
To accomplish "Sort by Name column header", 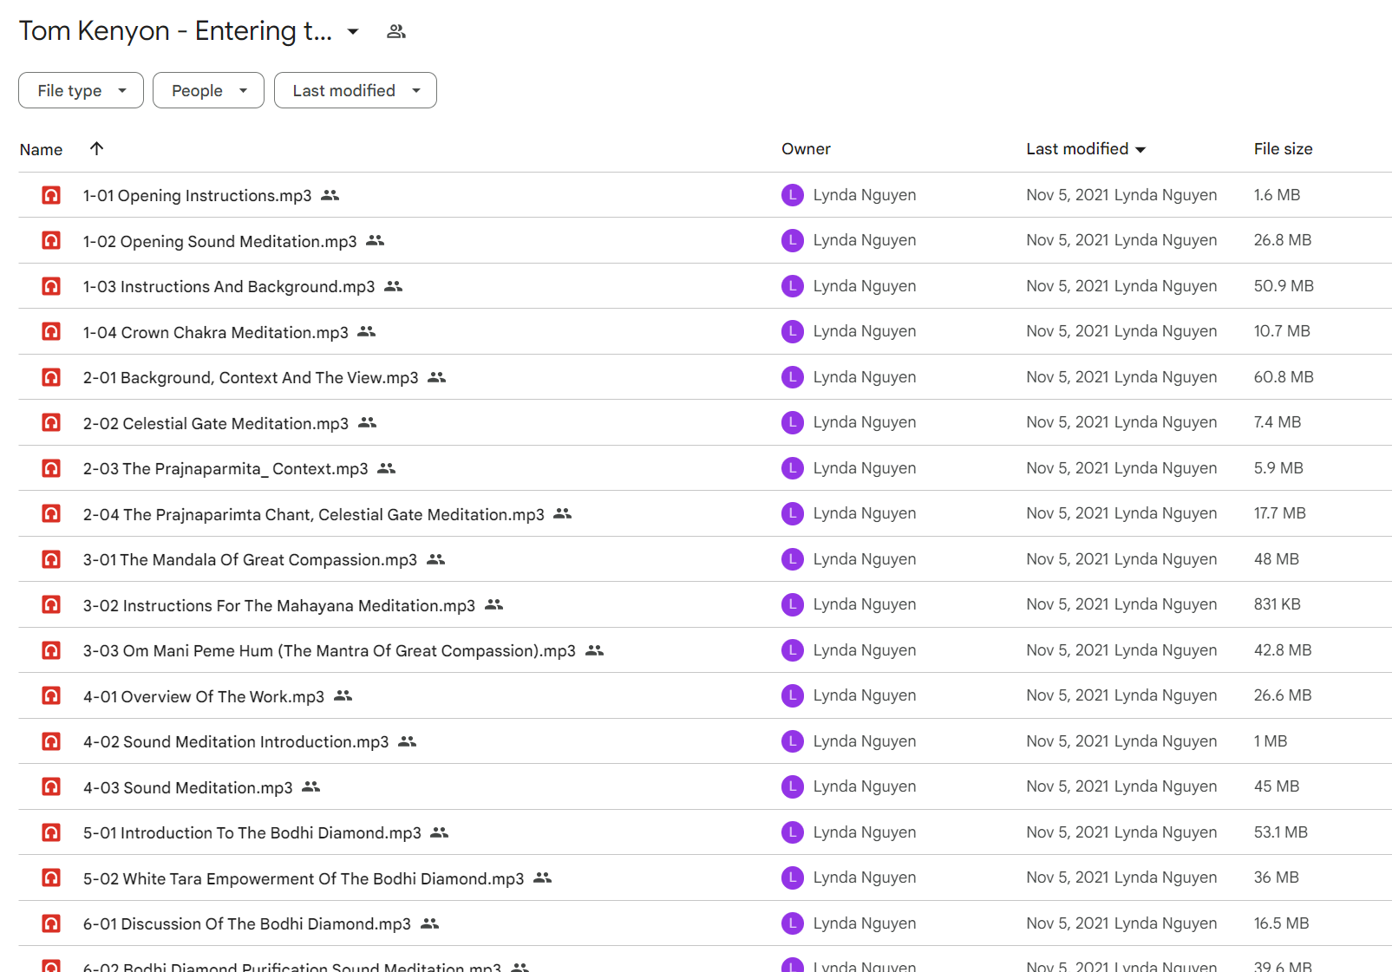I will [41, 149].
